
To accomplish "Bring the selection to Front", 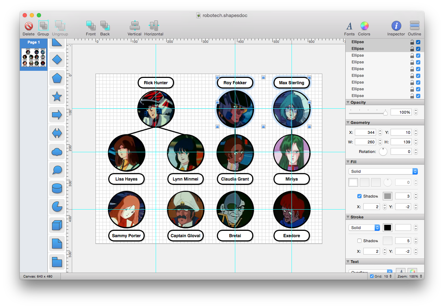I will (x=91, y=28).
